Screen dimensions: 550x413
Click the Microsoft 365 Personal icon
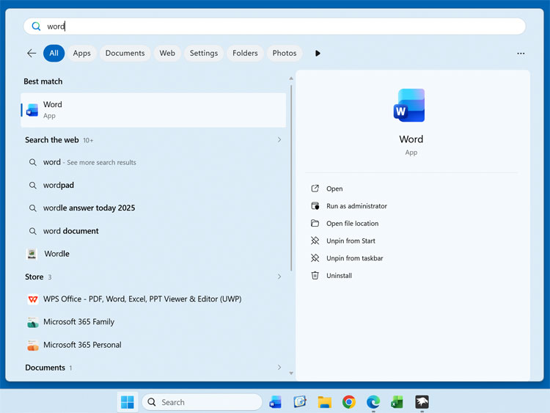32,345
